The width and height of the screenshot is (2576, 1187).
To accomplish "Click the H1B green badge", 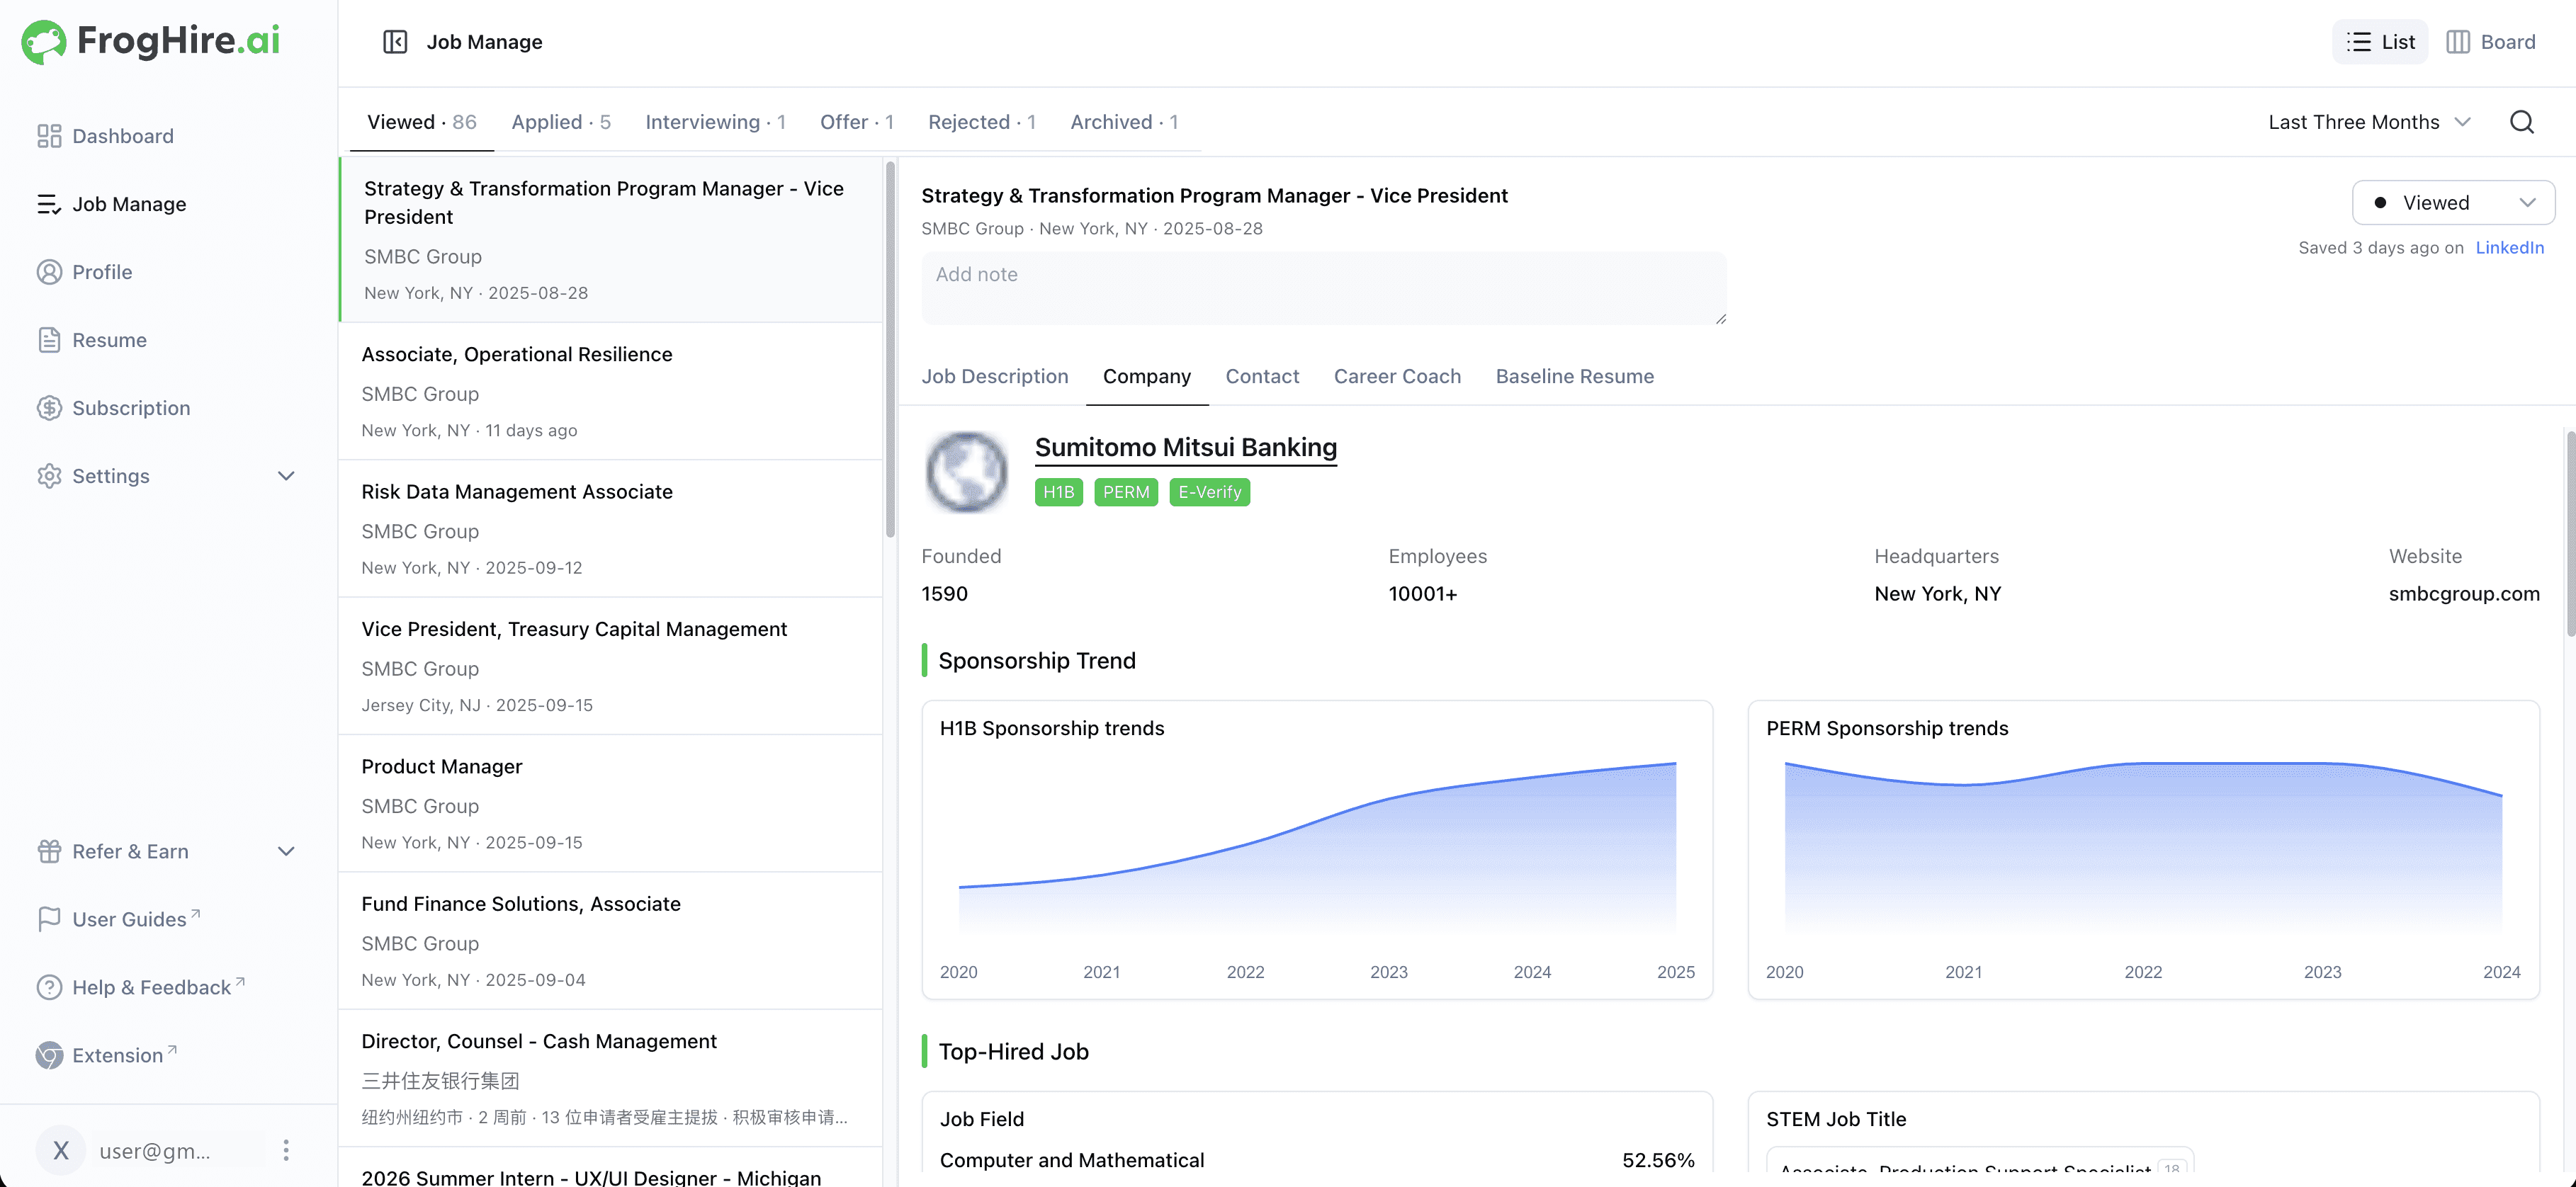I will tap(1059, 492).
